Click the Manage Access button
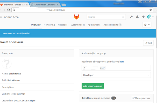The width and height of the screenshot is (157, 103). [x=141, y=98]
